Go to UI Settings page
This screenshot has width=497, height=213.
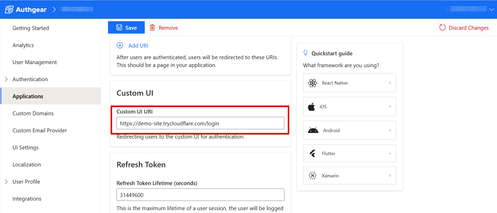coord(26,148)
